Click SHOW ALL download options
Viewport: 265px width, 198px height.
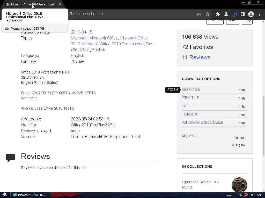point(189,136)
